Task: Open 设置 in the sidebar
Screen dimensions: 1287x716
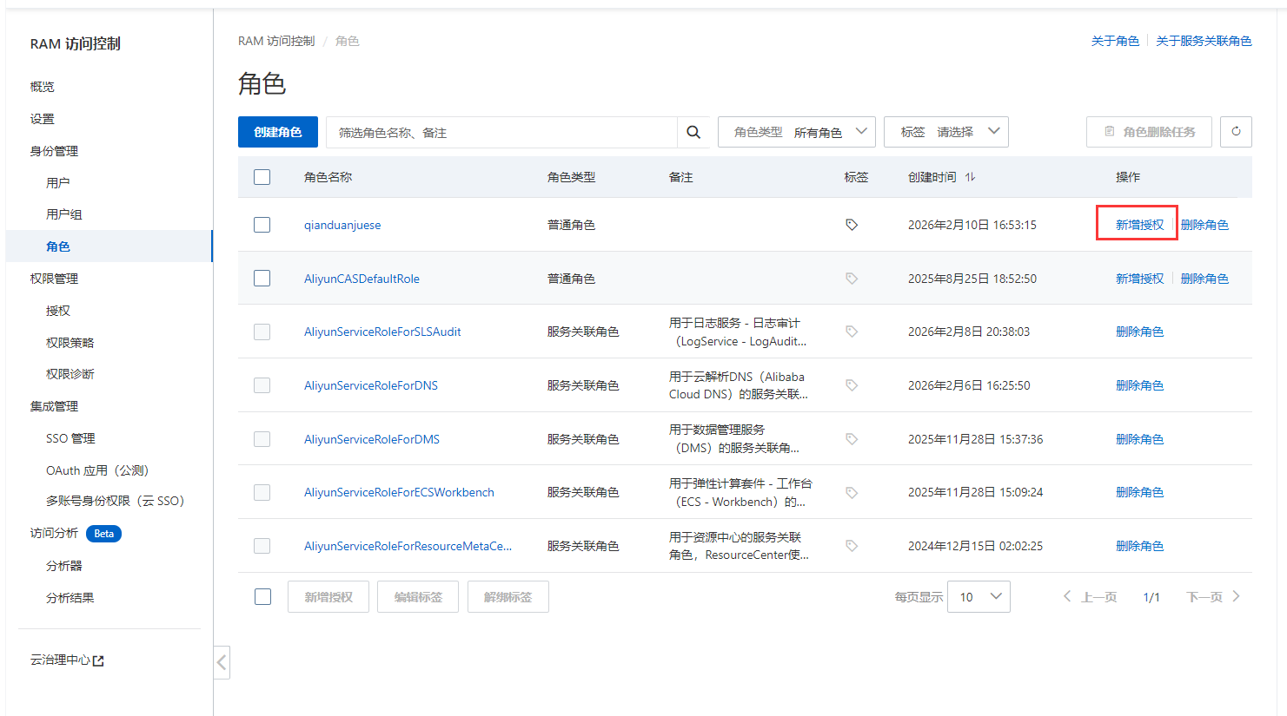Action: coord(42,119)
